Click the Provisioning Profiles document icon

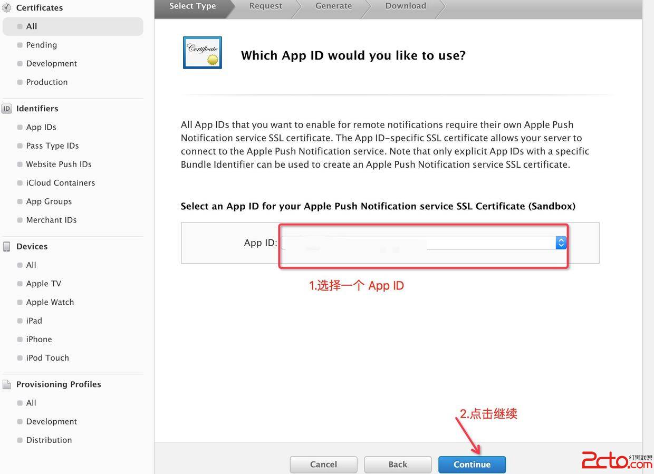pos(7,384)
